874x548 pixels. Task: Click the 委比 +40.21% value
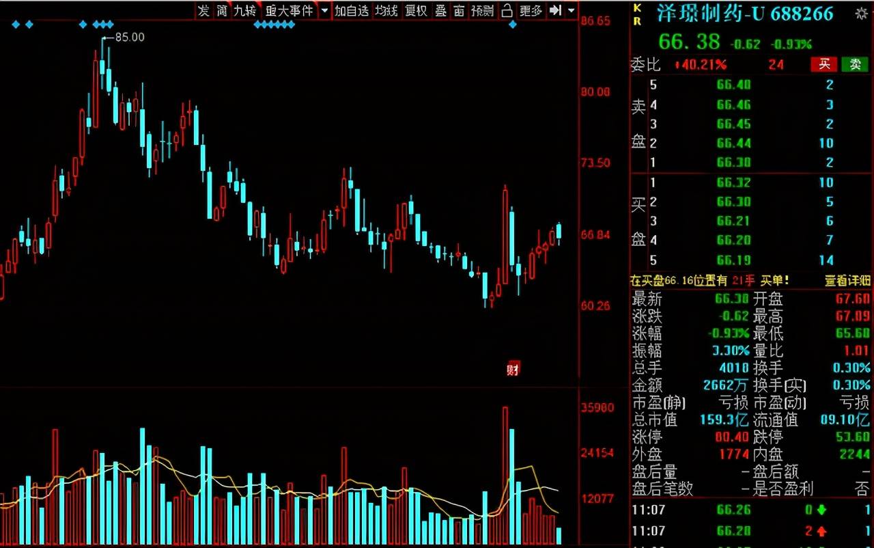(701, 65)
